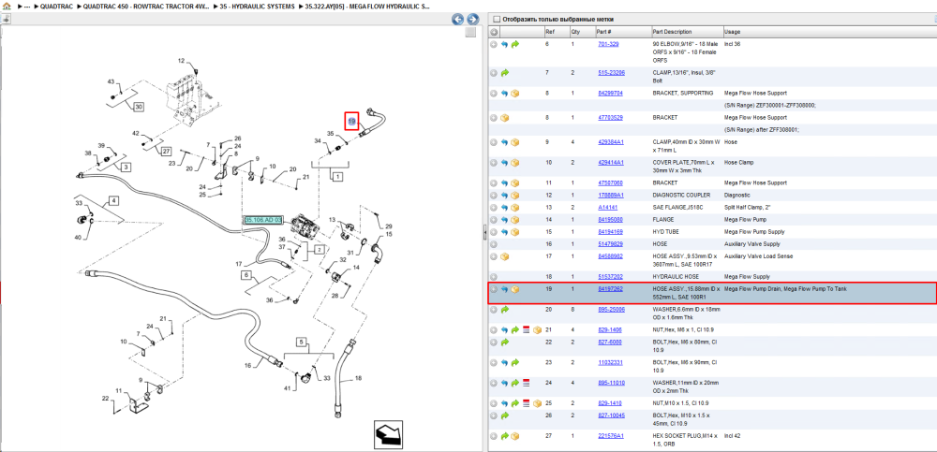Click package icon for HYD TUBE row

point(515,232)
